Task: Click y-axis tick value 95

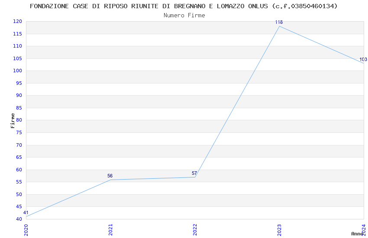Action: [19, 83]
